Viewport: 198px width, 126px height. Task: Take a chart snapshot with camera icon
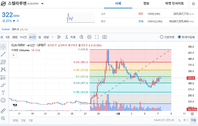coord(105,37)
